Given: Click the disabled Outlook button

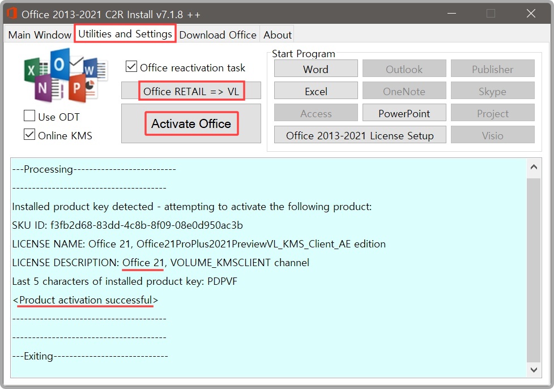Looking at the screenshot, I should [404, 69].
